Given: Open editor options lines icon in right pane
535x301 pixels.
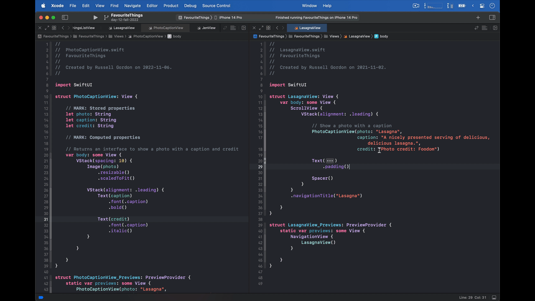Looking at the screenshot, I should (x=484, y=28).
